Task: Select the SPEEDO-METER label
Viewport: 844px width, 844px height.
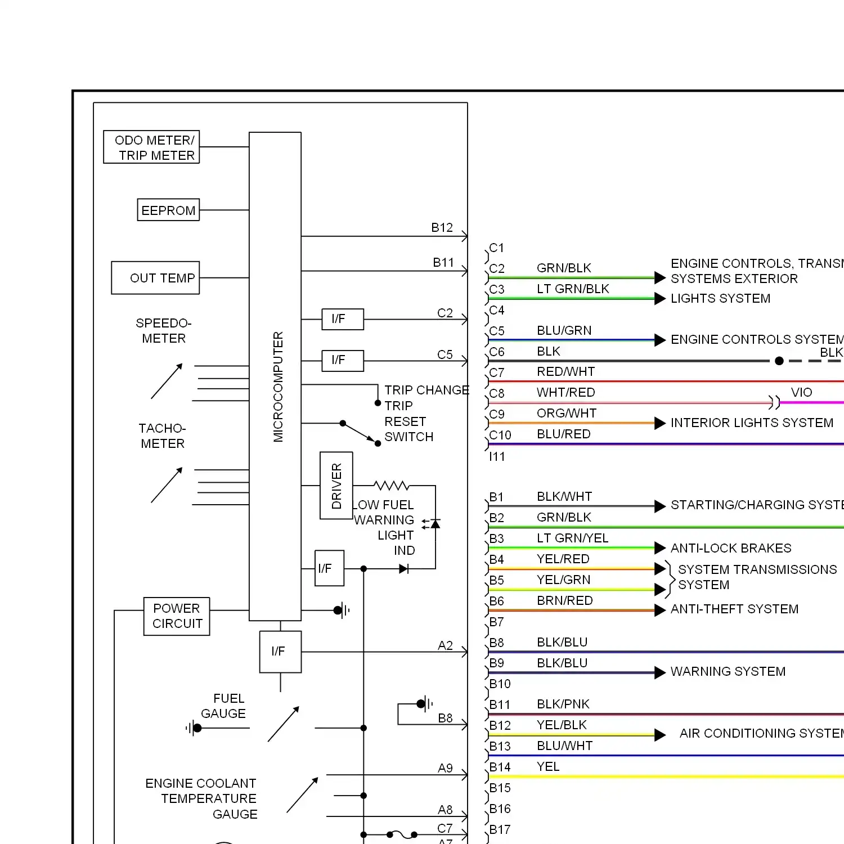Action: [x=164, y=331]
